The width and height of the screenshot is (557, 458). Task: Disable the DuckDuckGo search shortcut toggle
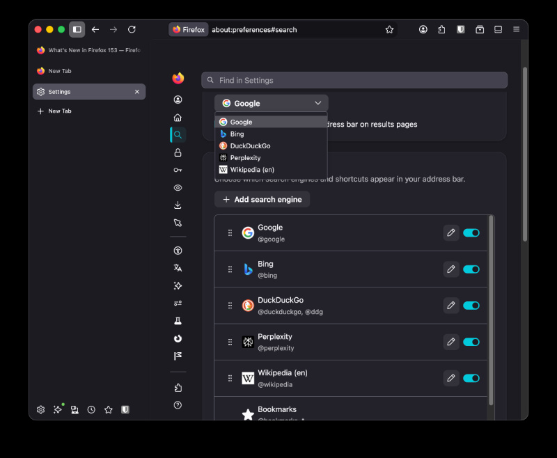pos(471,306)
